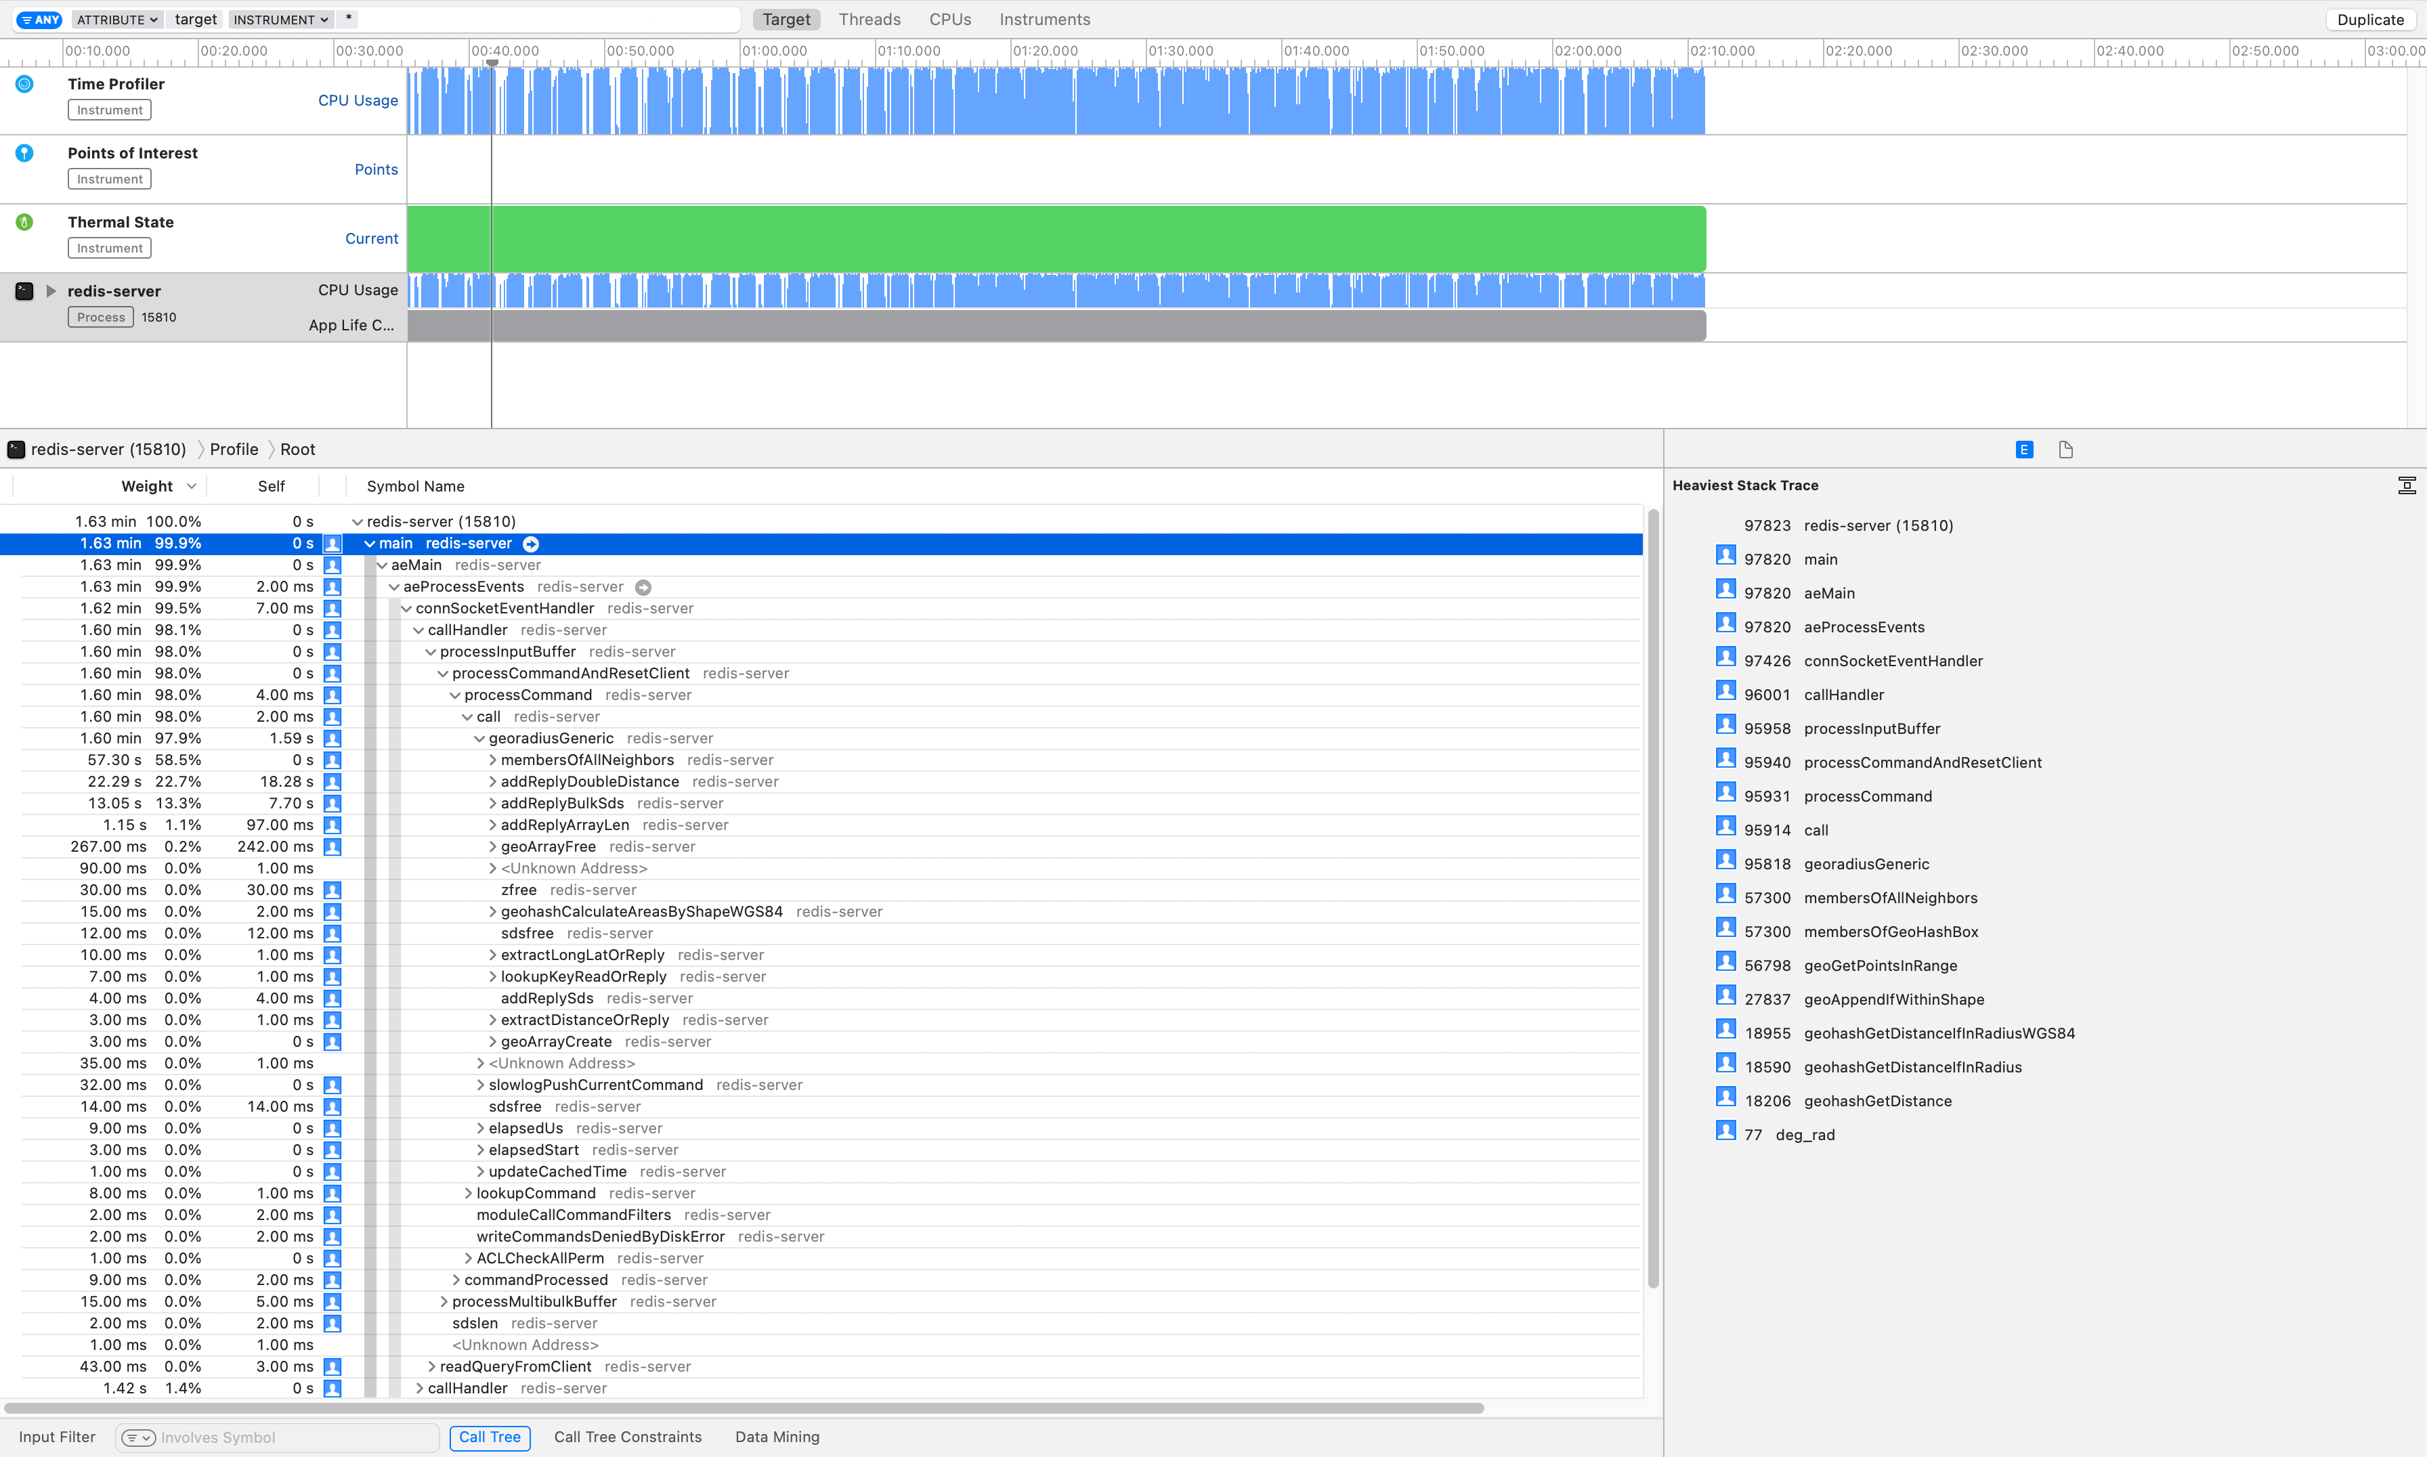Collapse the main tree row chevron

370,544
